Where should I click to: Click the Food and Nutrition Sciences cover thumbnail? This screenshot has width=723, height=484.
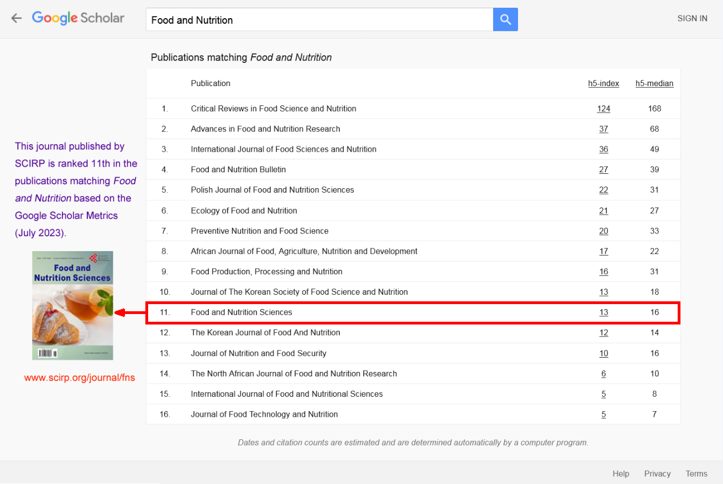[x=72, y=305]
